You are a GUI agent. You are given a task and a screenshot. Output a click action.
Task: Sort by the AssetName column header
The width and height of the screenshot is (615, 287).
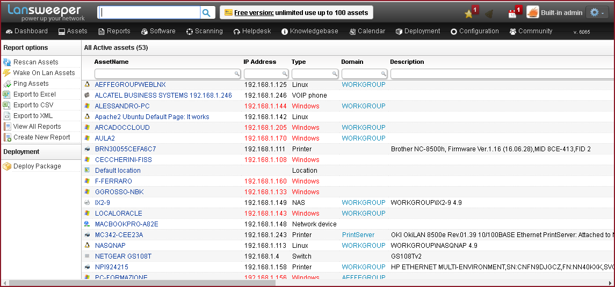[111, 62]
